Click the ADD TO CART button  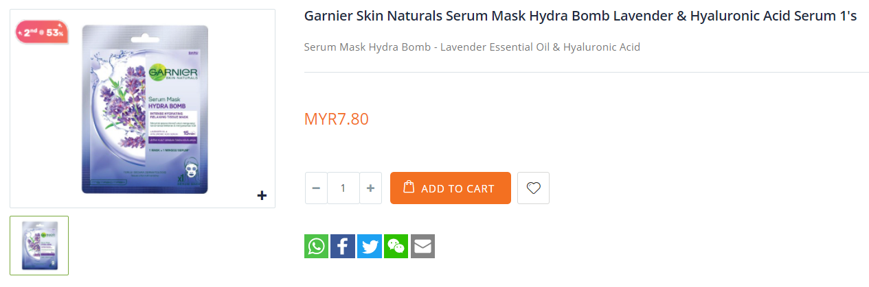(x=451, y=188)
